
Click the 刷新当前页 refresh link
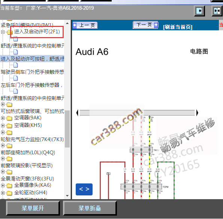click(x=178, y=27)
